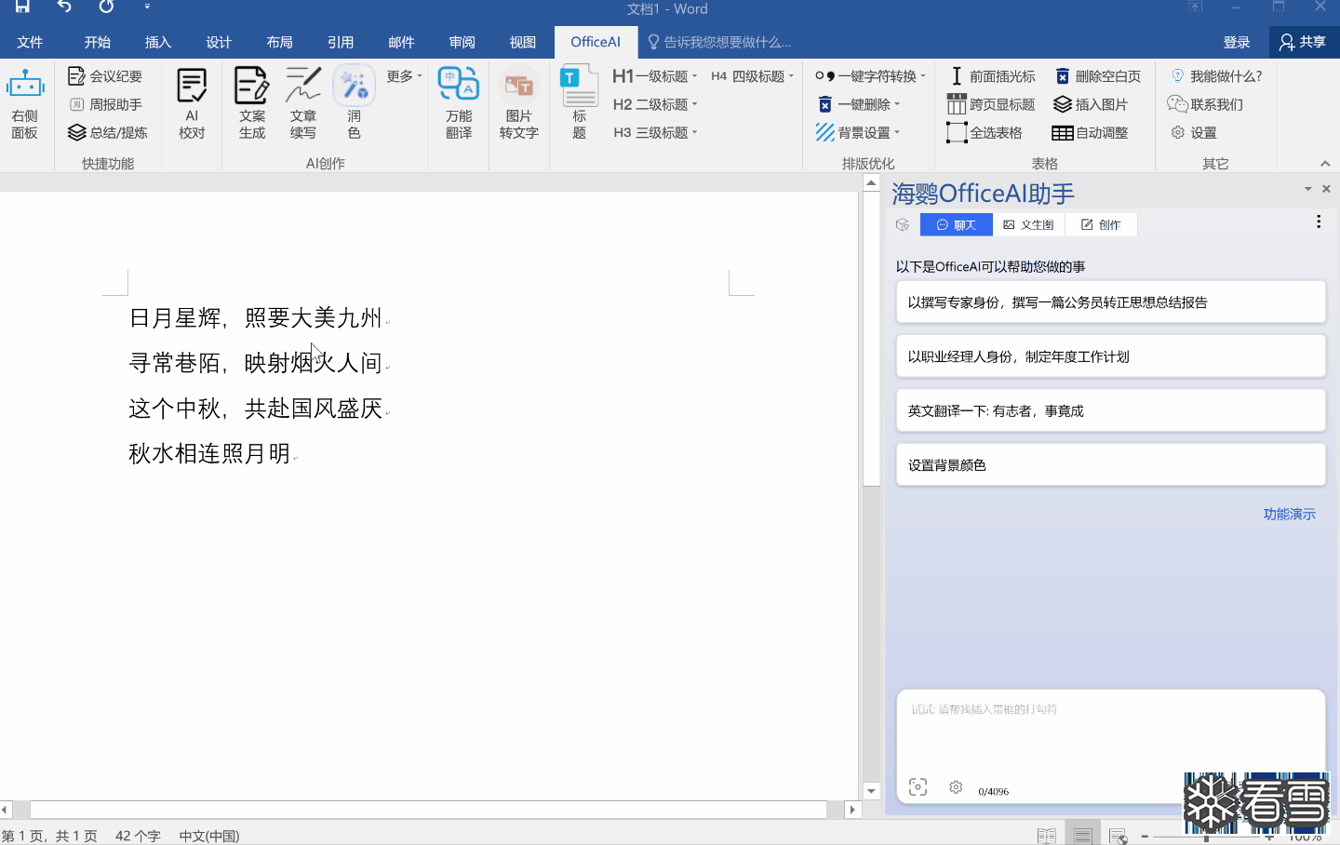Screen dimensions: 1340x845
Task: Expand the 更多 dropdown in AI创作
Action: click(405, 76)
